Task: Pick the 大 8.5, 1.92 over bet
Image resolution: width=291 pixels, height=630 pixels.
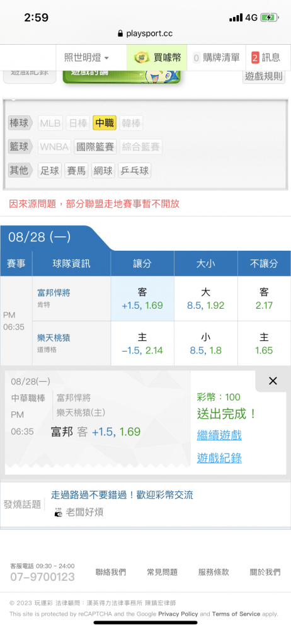Action: pyautogui.click(x=206, y=299)
